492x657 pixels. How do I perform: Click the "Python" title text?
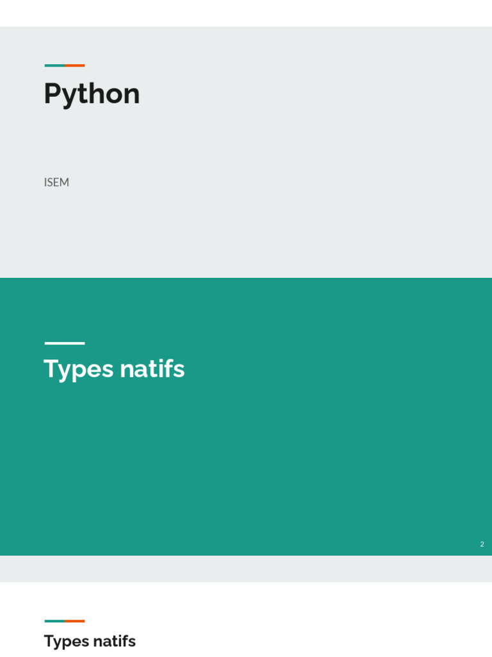coord(92,94)
